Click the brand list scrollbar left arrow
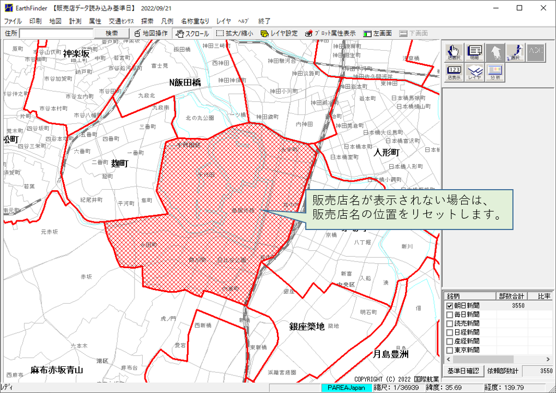This screenshot has width=556, height=393. point(448,359)
